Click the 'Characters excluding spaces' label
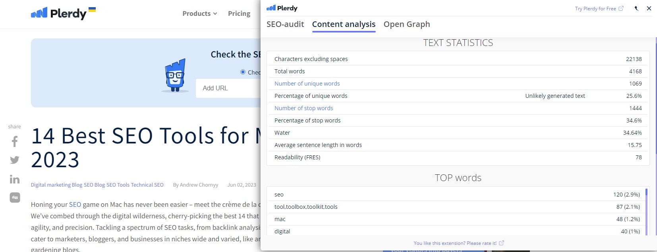This screenshot has width=657, height=252. click(311, 59)
